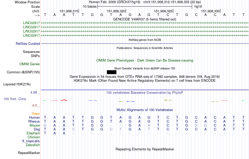Screen dimensions: 249x159
Task: Open the OMIM Genes track label
Action: [30, 64]
